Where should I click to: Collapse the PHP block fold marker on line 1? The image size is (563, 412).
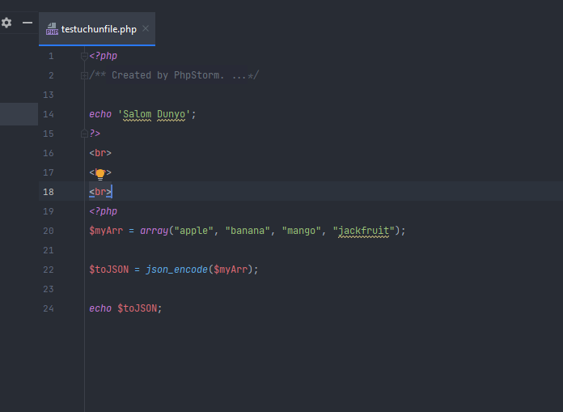click(84, 56)
